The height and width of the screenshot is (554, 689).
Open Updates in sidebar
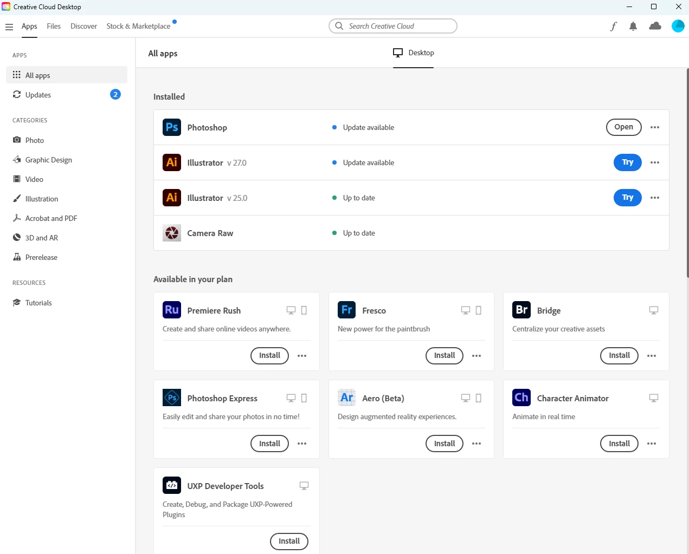click(x=67, y=95)
